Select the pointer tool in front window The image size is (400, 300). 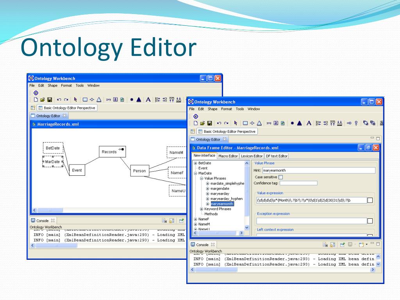click(x=236, y=123)
